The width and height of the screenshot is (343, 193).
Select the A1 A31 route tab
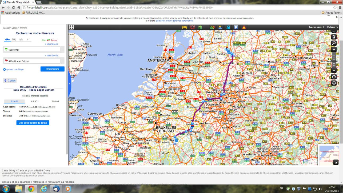[35, 102]
